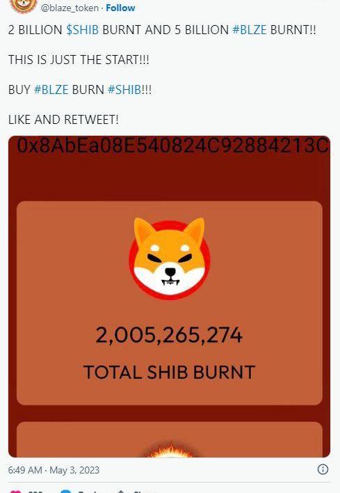Viewport: 340px width, 493px height.
Task: Click the LIKE AND RETWEET text line
Action: tap(63, 120)
